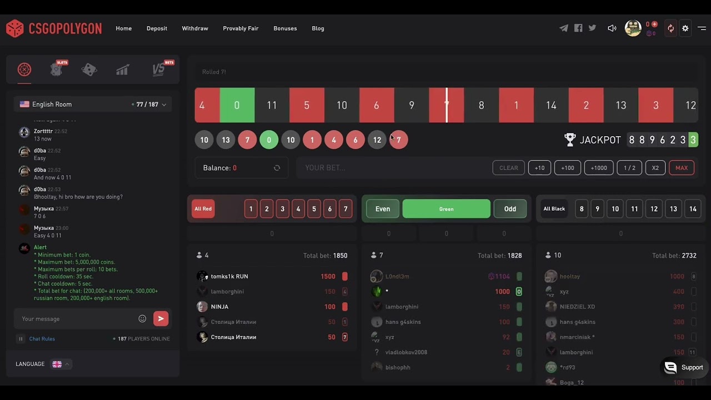This screenshot has width=711, height=400.
Task: Open the emoji picker in chat
Action: pyautogui.click(x=142, y=318)
